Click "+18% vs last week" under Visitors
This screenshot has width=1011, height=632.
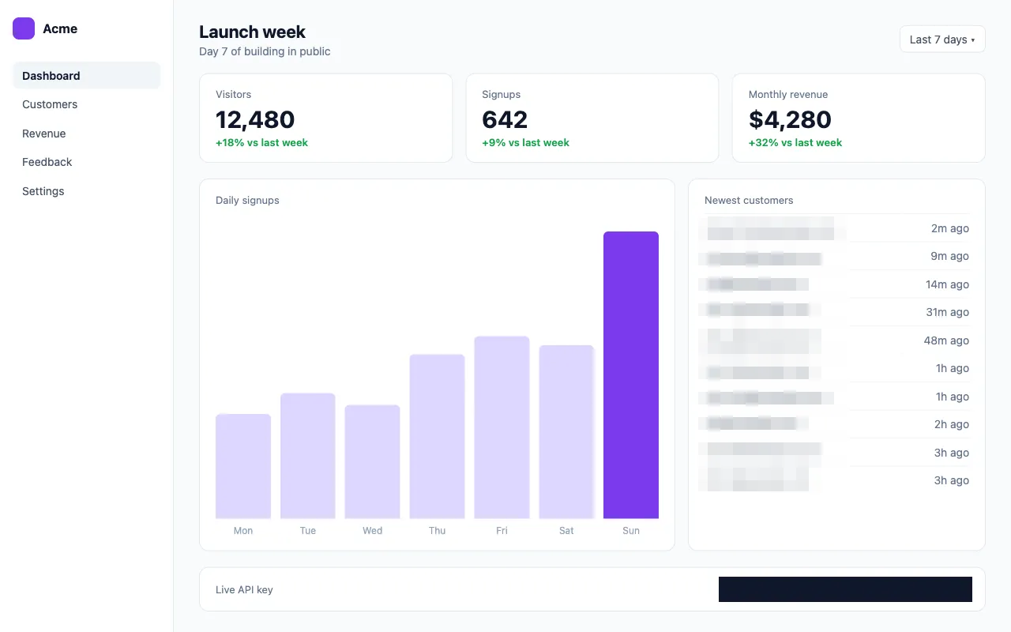pyautogui.click(x=261, y=143)
